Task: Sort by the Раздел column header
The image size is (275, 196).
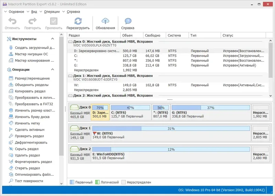Action: [x=94, y=35]
